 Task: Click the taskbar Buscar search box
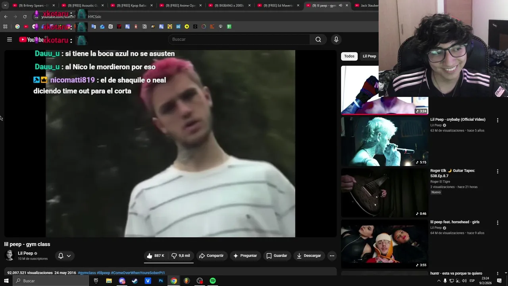point(51,281)
